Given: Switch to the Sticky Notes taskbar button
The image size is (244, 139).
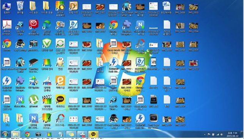Looking at the screenshot, I should click(x=71, y=134).
